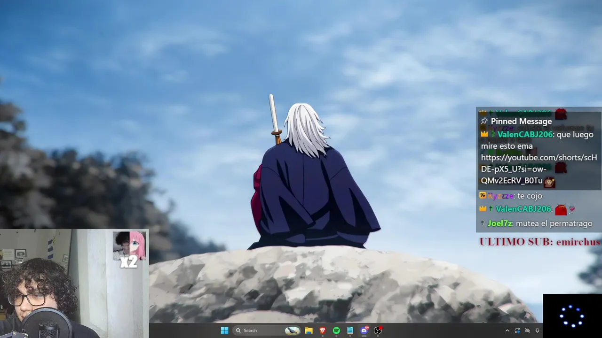Click the taskbar Search box
The image size is (602, 338).
coord(267,330)
